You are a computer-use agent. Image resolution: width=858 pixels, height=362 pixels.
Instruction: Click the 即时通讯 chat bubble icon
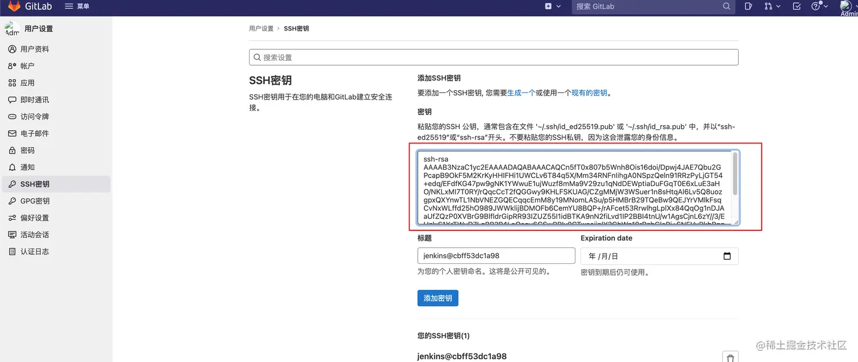tap(12, 100)
